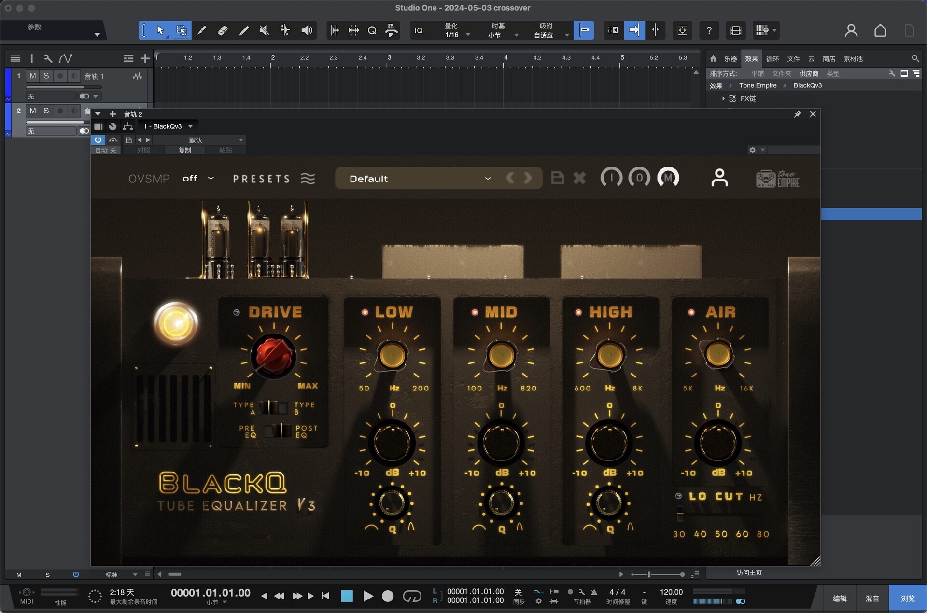Click the browser search magnifier icon

point(915,58)
